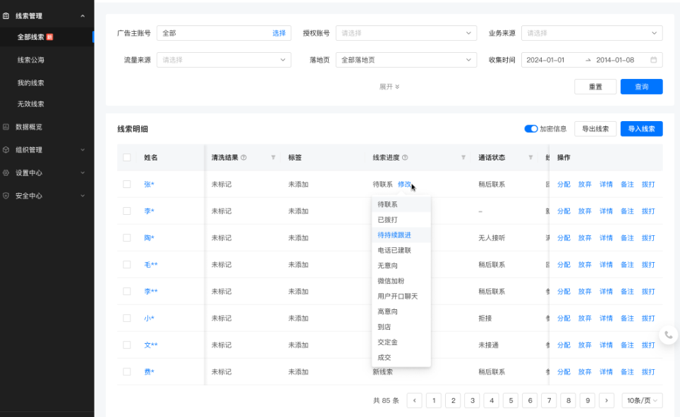Expand more filters with 展开
Image resolution: width=680 pixels, height=417 pixels.
(389, 87)
